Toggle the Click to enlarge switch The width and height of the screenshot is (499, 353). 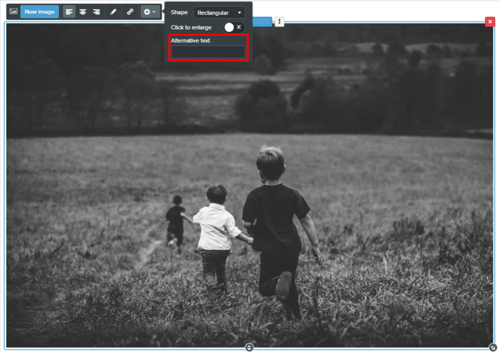(x=234, y=27)
